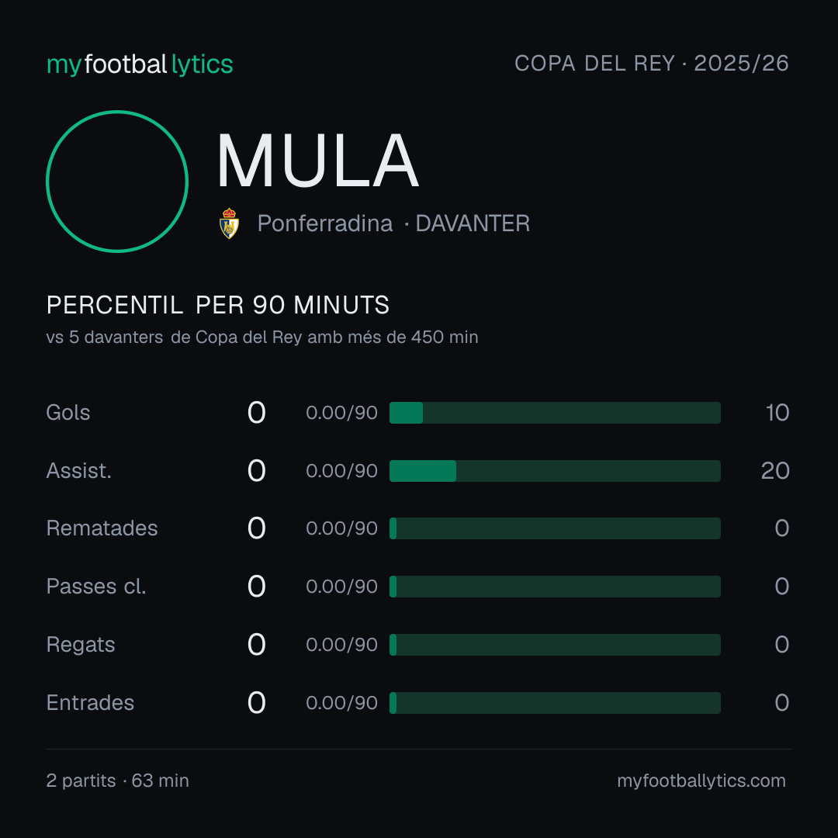Click the 2 partits 63 min footer
Viewport: 838px width, 838px height.
tap(118, 781)
